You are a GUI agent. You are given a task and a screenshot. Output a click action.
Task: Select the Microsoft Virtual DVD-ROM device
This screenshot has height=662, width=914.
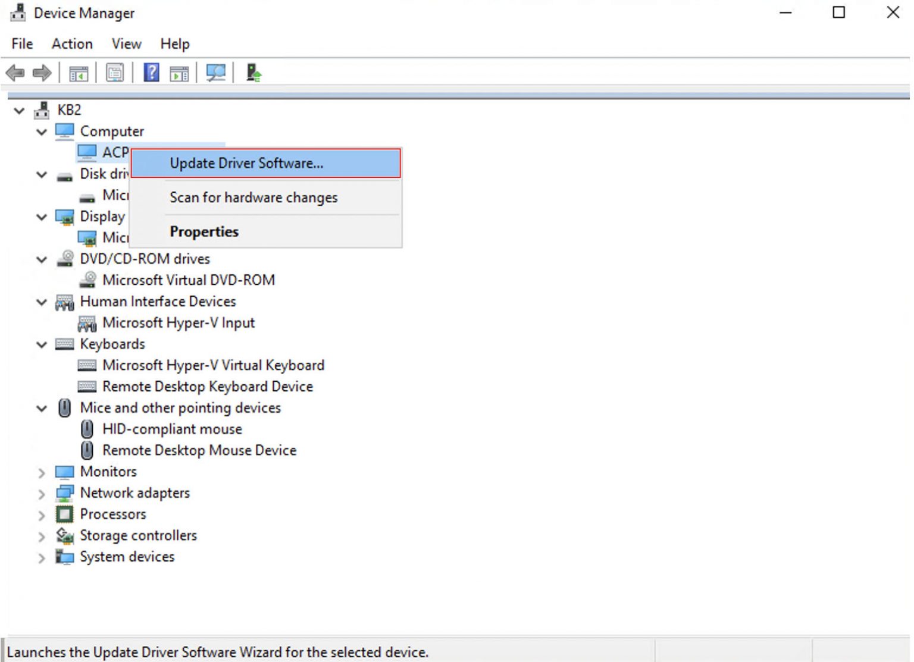[x=189, y=280]
